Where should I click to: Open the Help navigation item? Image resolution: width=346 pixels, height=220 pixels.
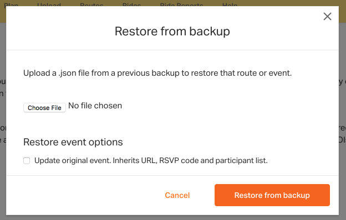click(x=230, y=4)
